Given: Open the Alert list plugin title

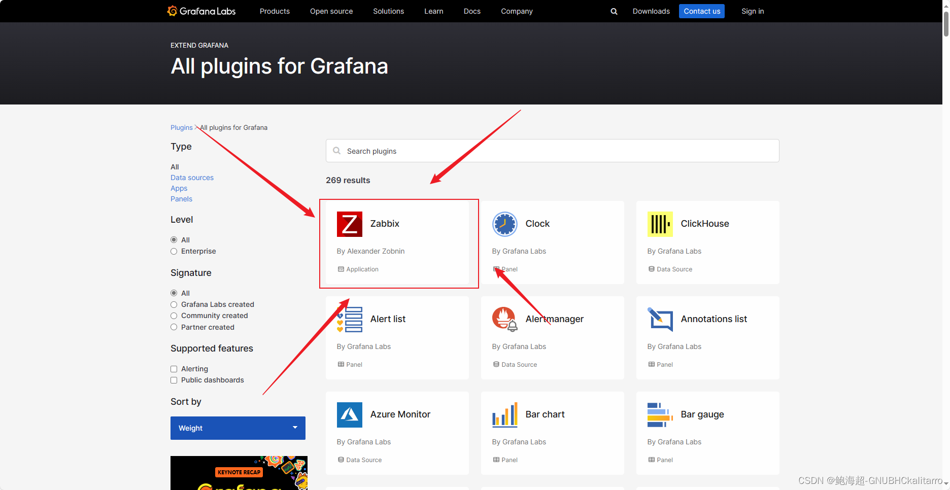Looking at the screenshot, I should pyautogui.click(x=388, y=319).
